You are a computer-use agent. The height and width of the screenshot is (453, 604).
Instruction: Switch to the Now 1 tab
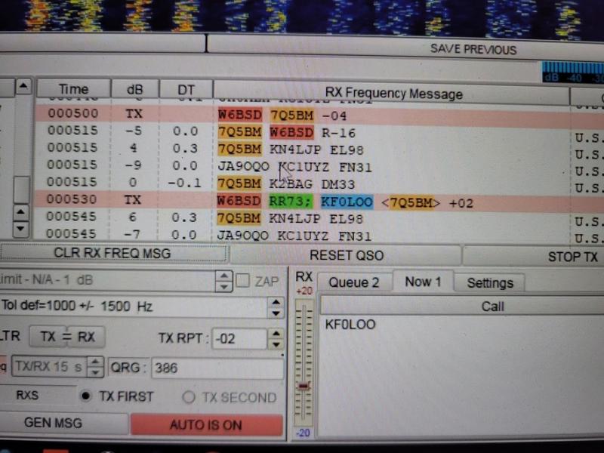point(422,282)
